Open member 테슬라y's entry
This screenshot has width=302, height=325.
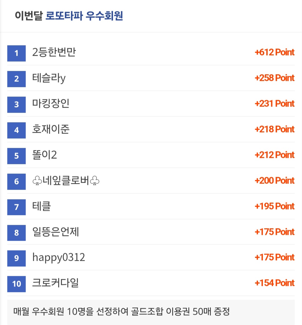[x=49, y=78]
